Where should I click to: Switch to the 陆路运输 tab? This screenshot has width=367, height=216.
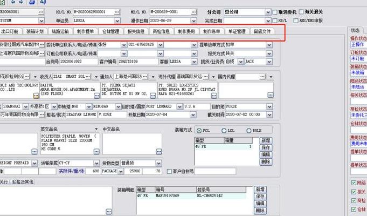(60, 31)
